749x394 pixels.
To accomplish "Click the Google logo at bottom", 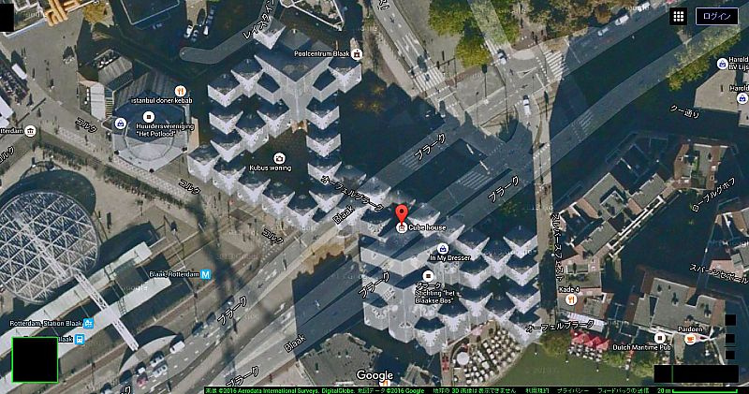I will click(x=374, y=376).
